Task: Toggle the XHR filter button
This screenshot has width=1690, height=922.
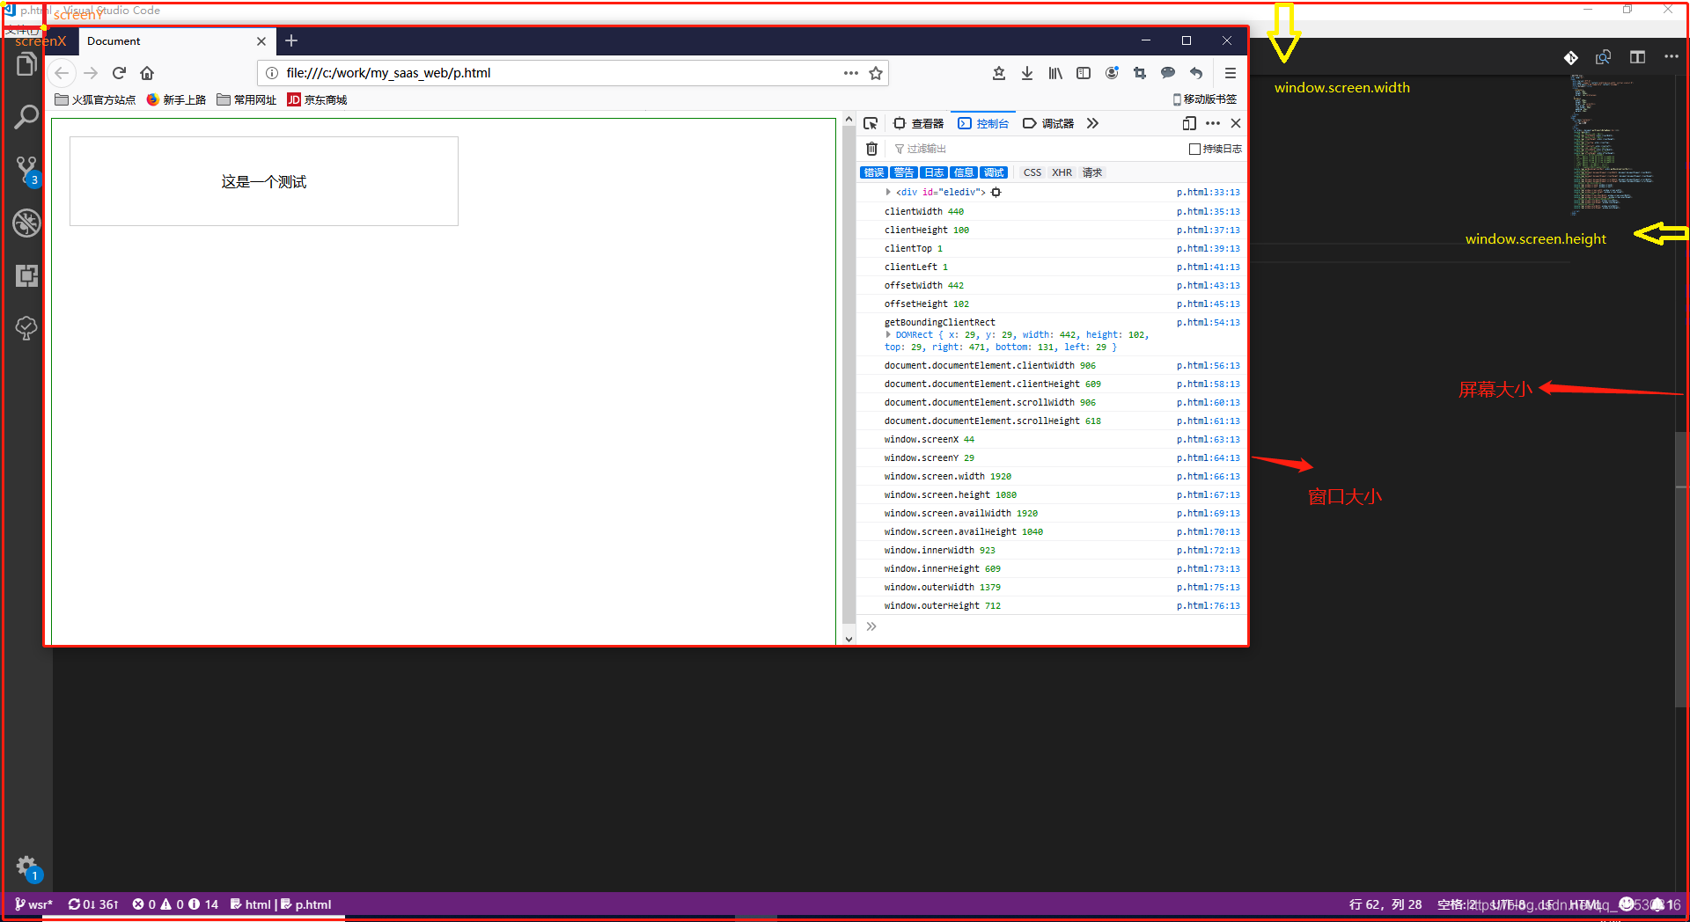Action: pos(1062,172)
